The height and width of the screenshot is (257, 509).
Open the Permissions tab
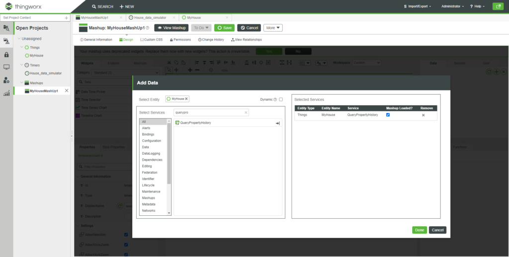point(180,40)
